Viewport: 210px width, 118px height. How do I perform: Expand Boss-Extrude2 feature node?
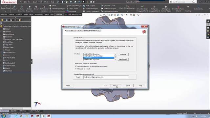[1, 52]
